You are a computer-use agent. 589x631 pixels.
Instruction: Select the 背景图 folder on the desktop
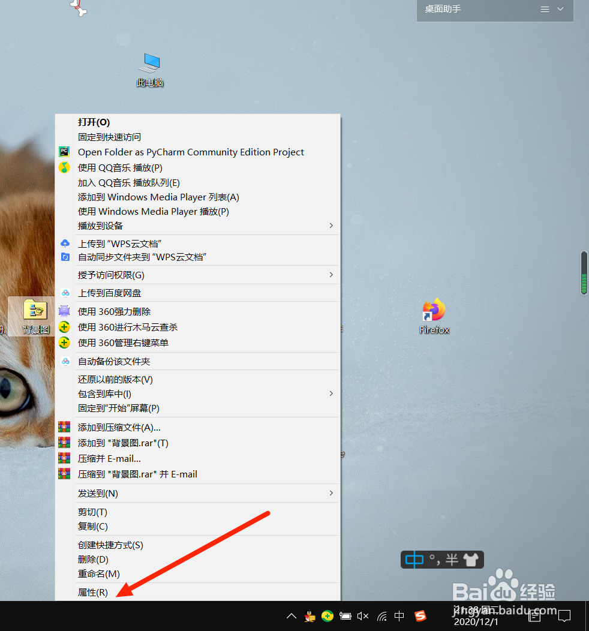pyautogui.click(x=35, y=317)
